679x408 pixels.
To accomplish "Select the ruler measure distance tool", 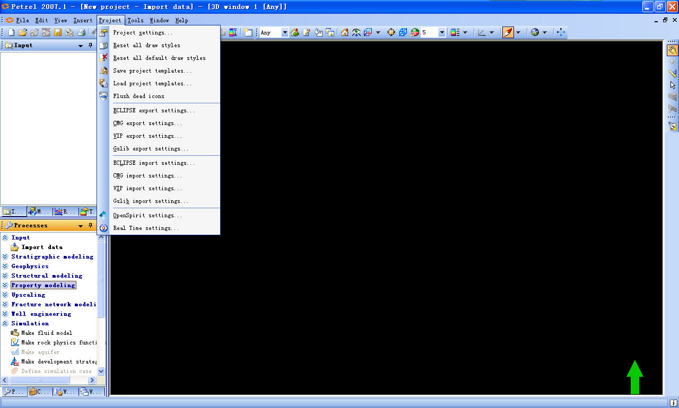I will coord(673,73).
